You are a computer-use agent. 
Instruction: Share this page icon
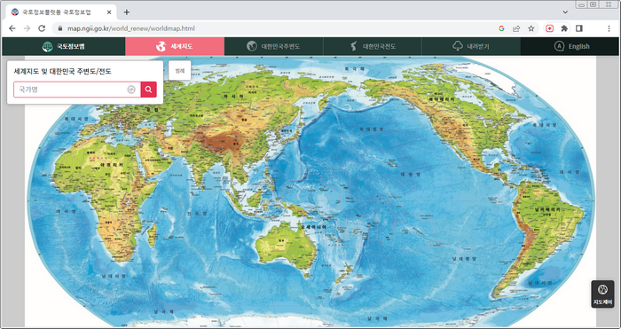click(516, 28)
